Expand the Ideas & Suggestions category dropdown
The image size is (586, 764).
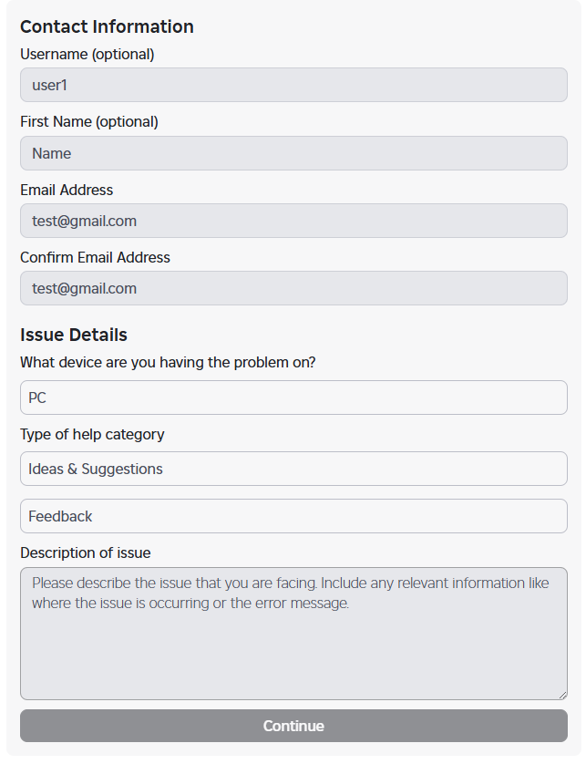tap(293, 469)
